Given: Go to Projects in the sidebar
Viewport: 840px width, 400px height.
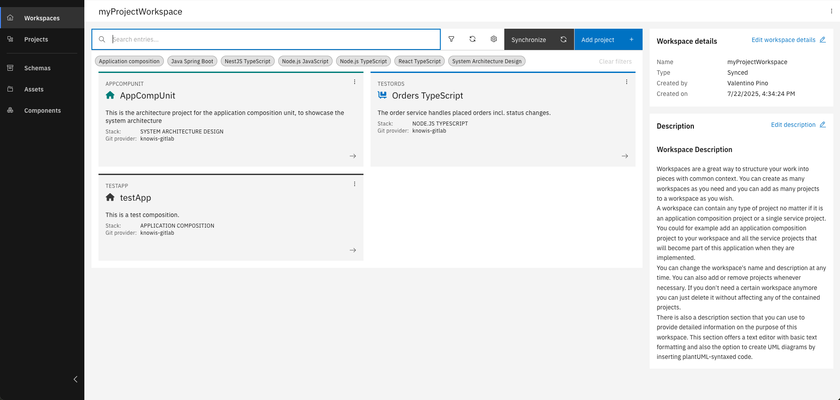Looking at the screenshot, I should click(36, 39).
